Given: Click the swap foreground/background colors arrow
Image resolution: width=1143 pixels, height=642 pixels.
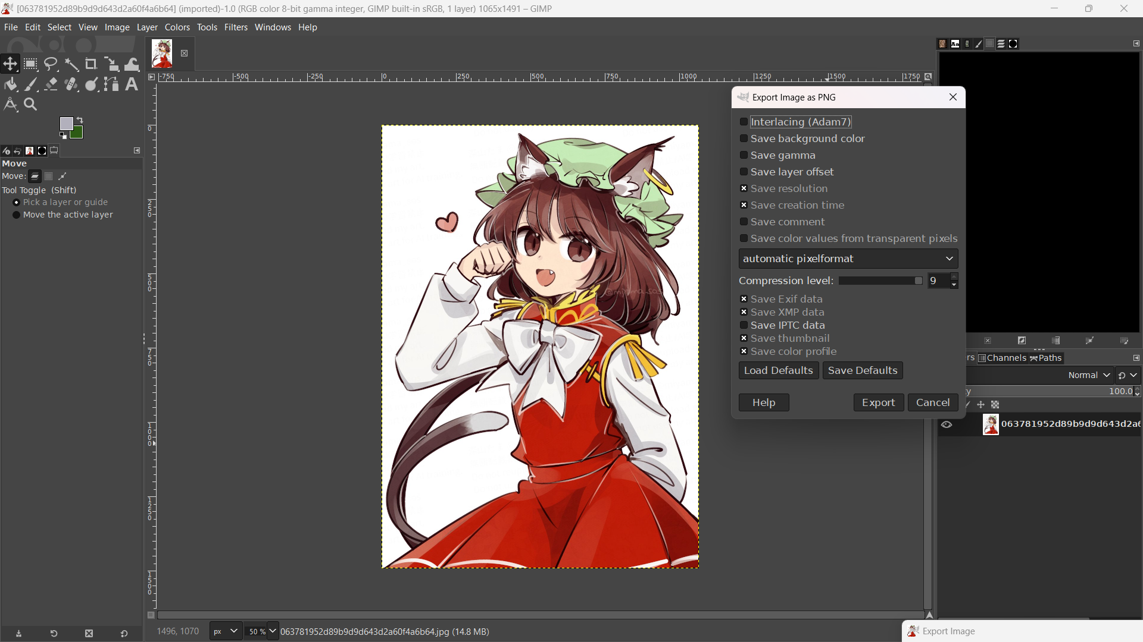Looking at the screenshot, I should point(80,120).
